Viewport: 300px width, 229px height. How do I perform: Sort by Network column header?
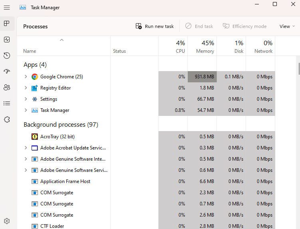click(x=260, y=46)
